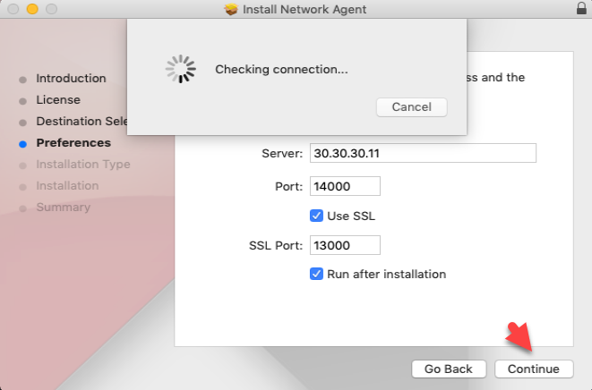
Task: Select the Summary step in sidebar
Action: [x=64, y=207]
